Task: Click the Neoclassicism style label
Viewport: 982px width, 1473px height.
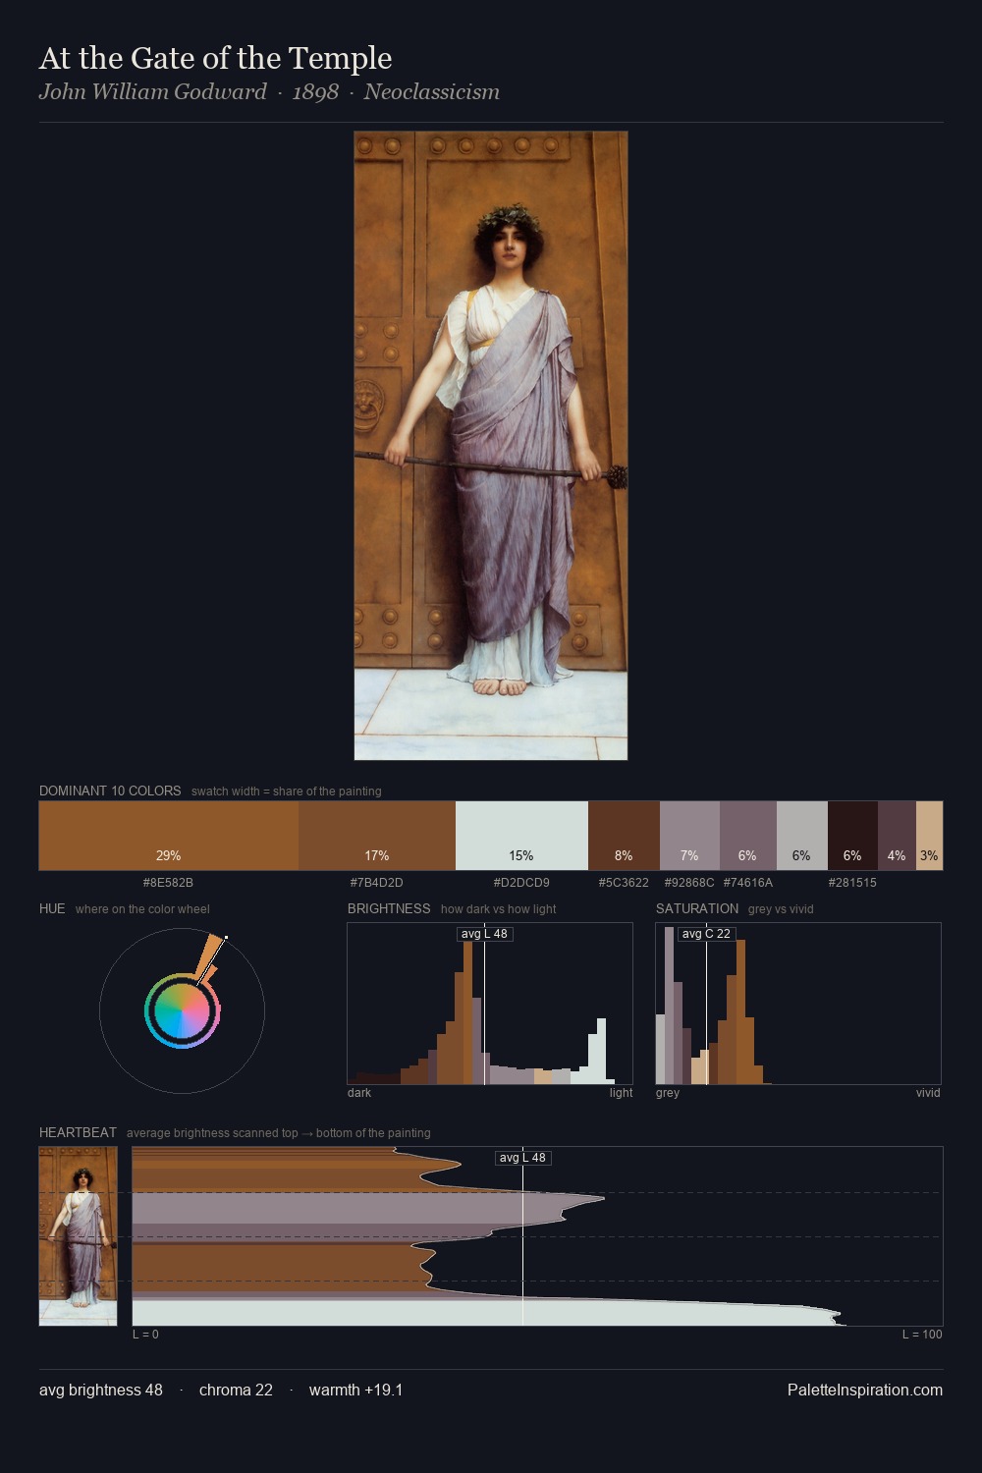Action: click(x=432, y=92)
